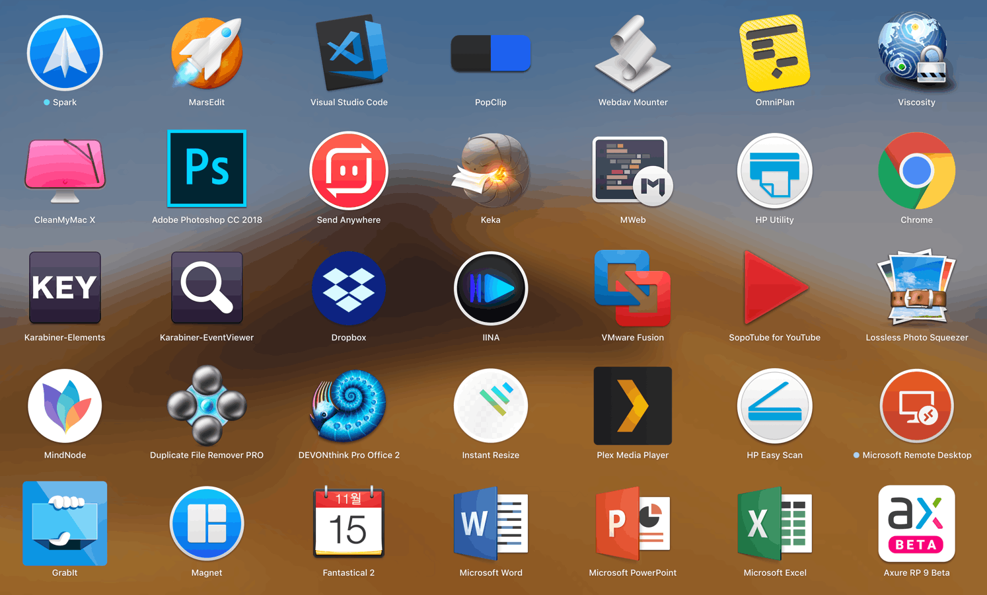Open Microsoft PowerPoint icon
Viewport: 987px width, 595px height.
[633, 523]
